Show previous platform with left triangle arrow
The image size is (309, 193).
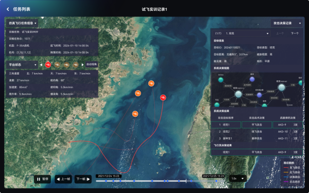[41, 65]
